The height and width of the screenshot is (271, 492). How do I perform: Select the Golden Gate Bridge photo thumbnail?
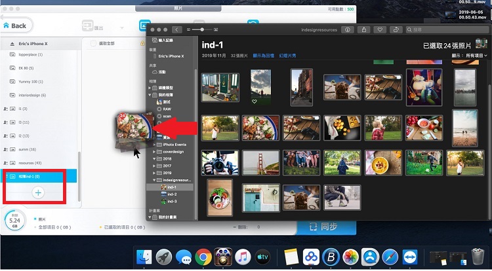pyautogui.click(x=260, y=163)
